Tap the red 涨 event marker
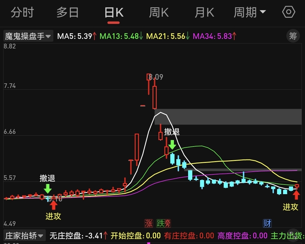 tap(149, 223)
